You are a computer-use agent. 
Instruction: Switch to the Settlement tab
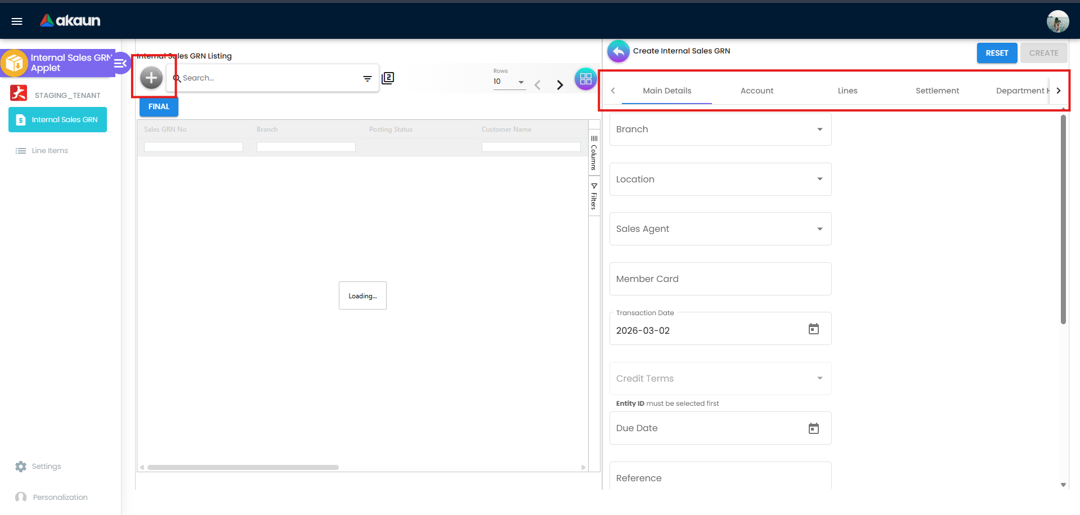coord(936,91)
